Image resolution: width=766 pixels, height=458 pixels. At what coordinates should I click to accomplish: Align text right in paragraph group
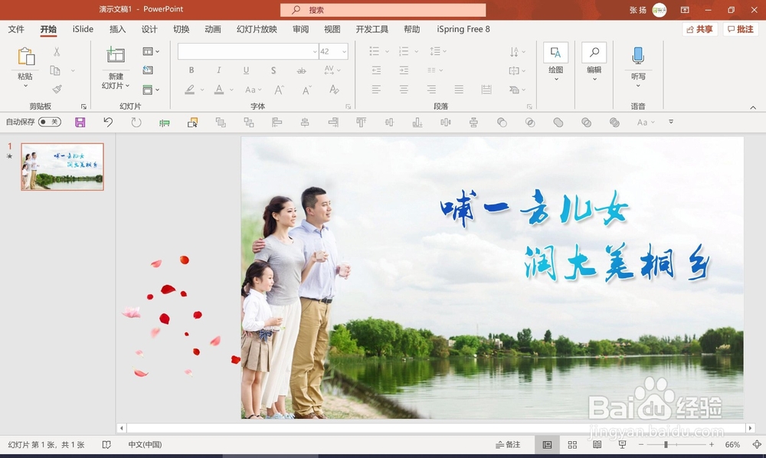pos(431,90)
